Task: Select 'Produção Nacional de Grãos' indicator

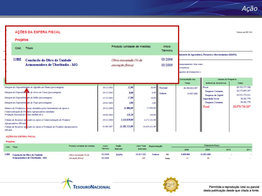Action: point(24,115)
